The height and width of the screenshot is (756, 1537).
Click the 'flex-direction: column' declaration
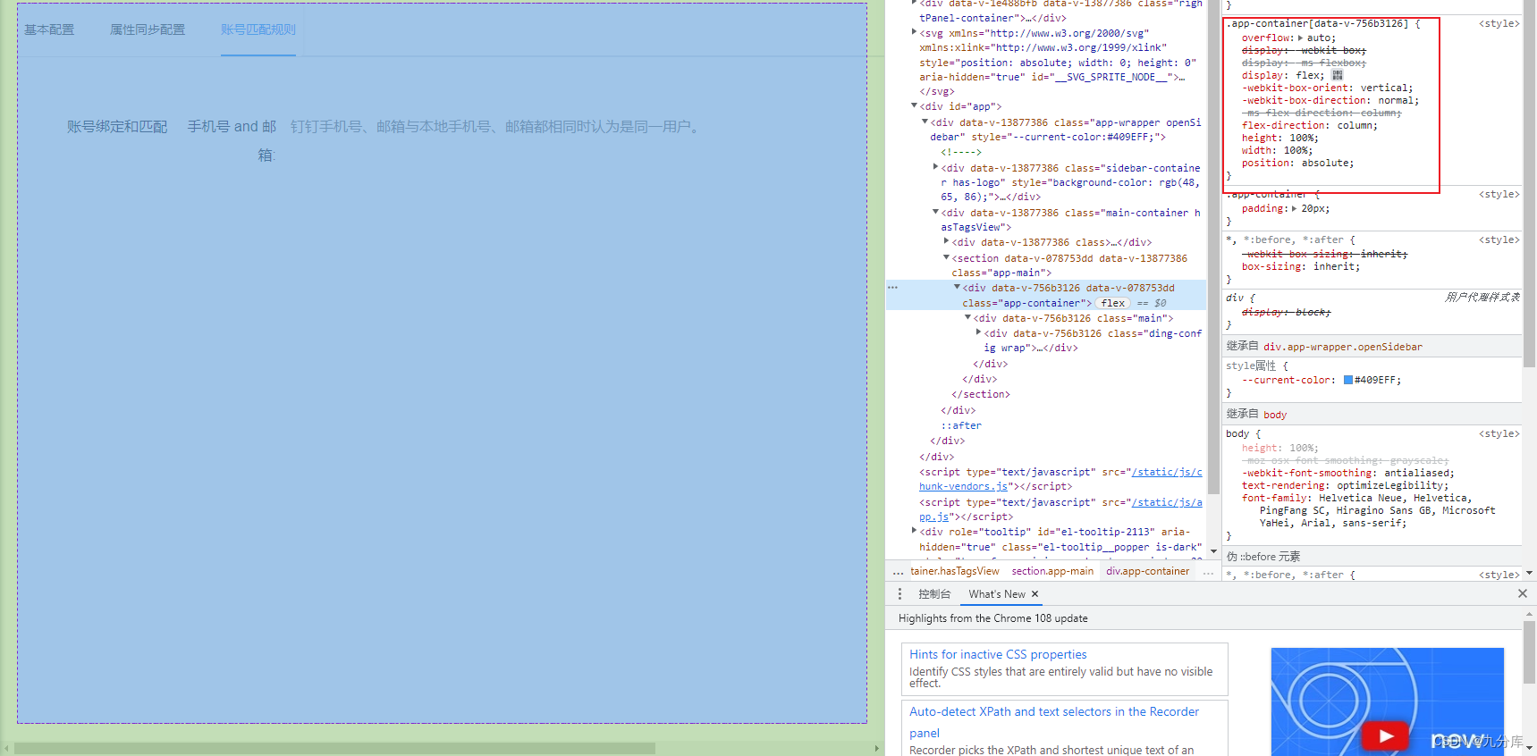(1310, 126)
